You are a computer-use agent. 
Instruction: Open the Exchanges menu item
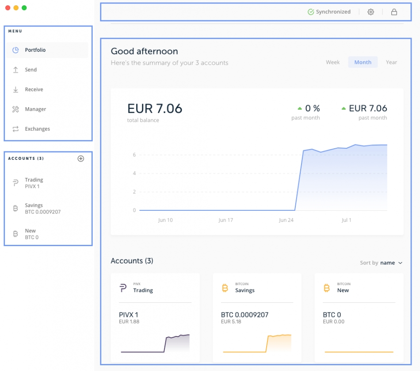pos(47,129)
